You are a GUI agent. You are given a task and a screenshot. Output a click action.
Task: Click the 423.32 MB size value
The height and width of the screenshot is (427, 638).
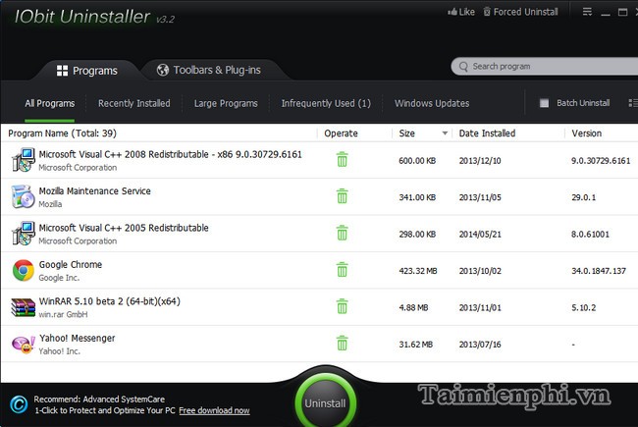point(418,271)
